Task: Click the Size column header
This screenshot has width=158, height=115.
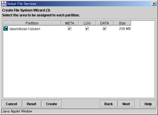Action: (x=122, y=23)
